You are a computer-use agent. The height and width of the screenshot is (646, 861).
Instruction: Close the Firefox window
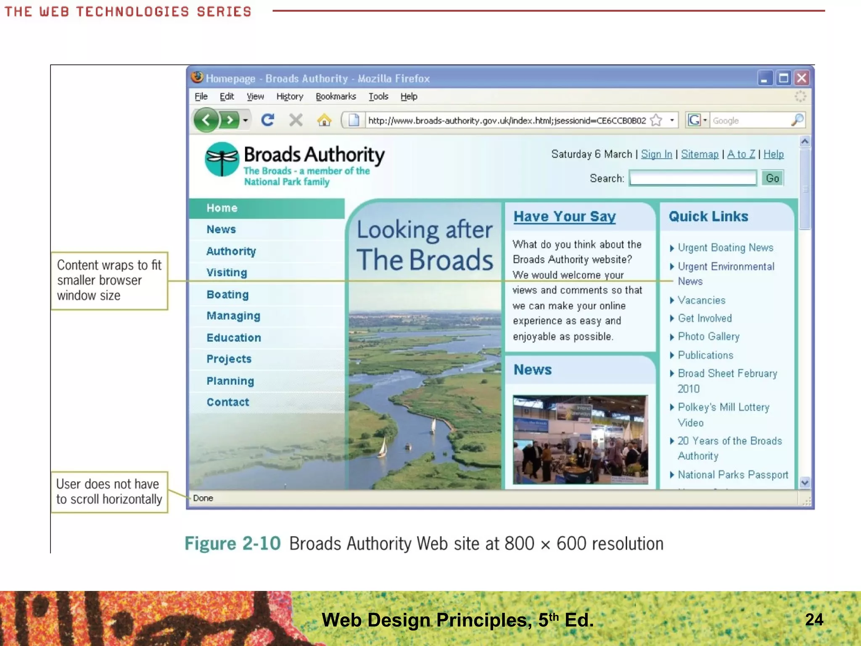click(x=802, y=78)
